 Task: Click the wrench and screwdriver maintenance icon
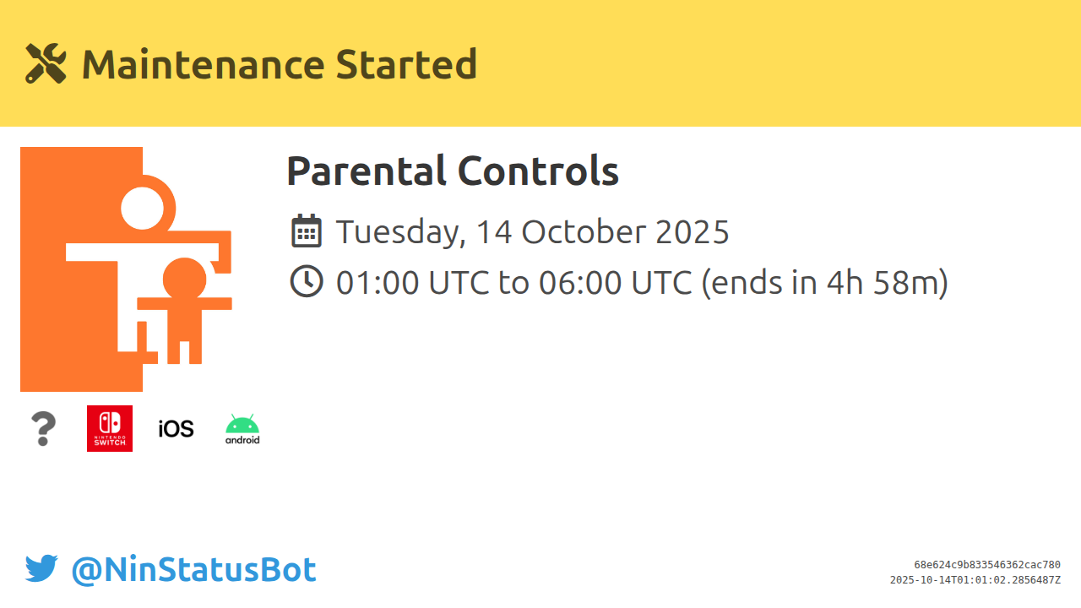pos(46,63)
